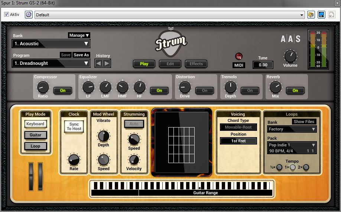This screenshot has width=341, height=212.
Task: Click the red MIDI indicator LED
Action: click(x=239, y=56)
